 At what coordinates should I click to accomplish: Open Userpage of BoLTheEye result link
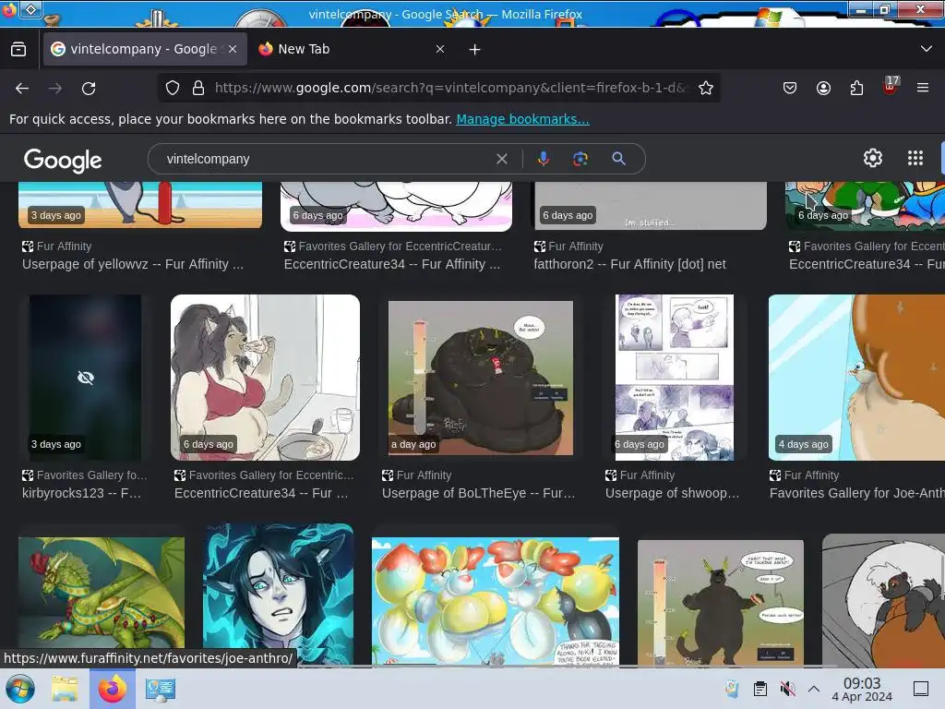tap(479, 493)
